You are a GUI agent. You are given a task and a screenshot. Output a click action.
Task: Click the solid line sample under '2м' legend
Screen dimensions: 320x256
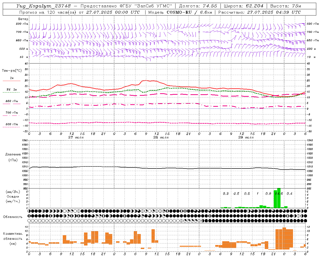click(11, 81)
